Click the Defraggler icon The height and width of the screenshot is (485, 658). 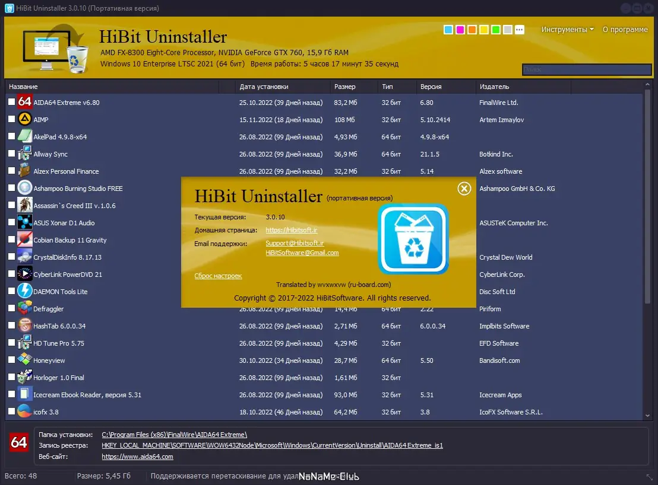point(25,308)
